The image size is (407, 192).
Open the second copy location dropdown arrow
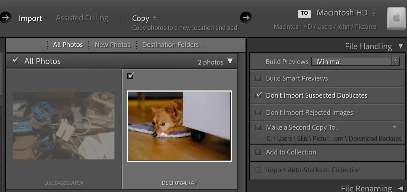pyautogui.click(x=395, y=127)
